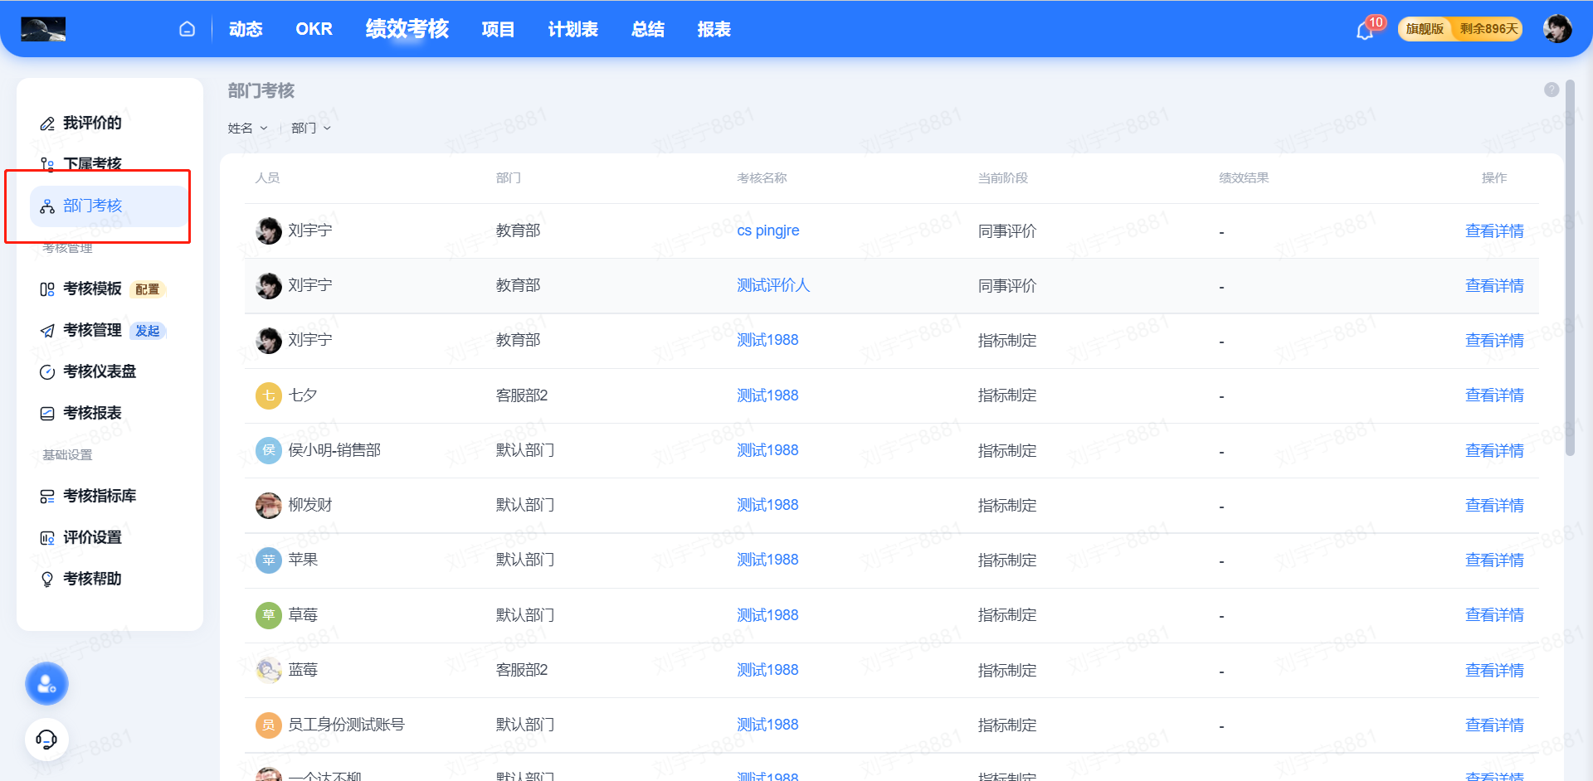Click the 下属考核 hierarchy icon

click(47, 164)
